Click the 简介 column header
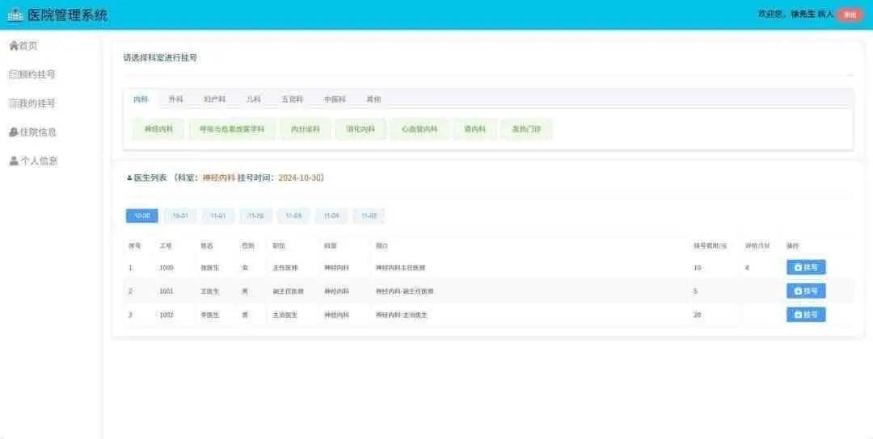The image size is (873, 439). pos(382,245)
